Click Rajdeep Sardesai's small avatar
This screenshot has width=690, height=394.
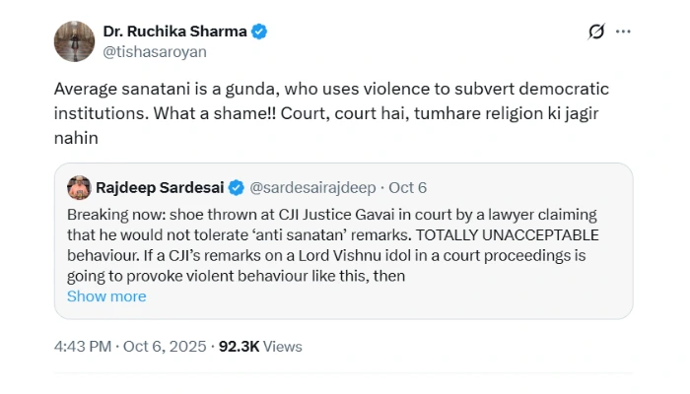pyautogui.click(x=79, y=188)
